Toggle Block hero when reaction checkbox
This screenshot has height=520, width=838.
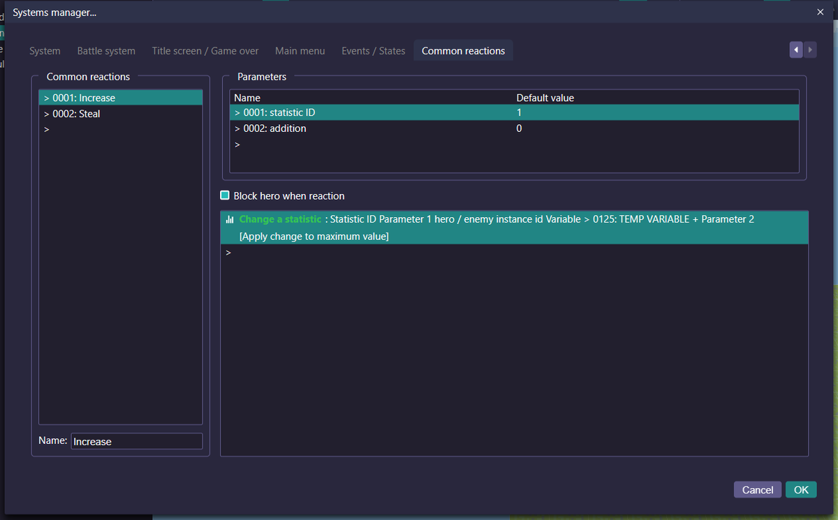pos(225,195)
